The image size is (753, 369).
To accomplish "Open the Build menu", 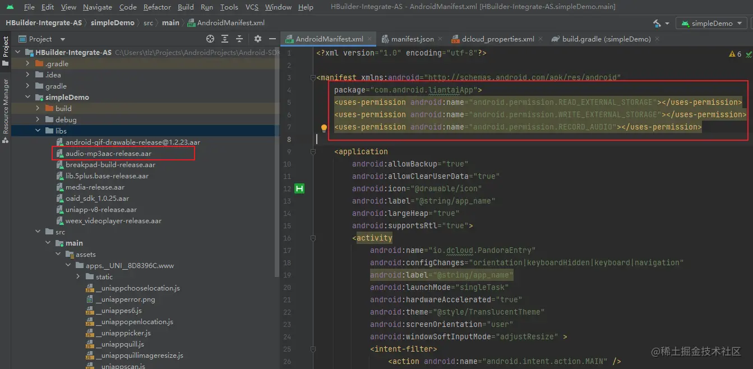I will (186, 7).
